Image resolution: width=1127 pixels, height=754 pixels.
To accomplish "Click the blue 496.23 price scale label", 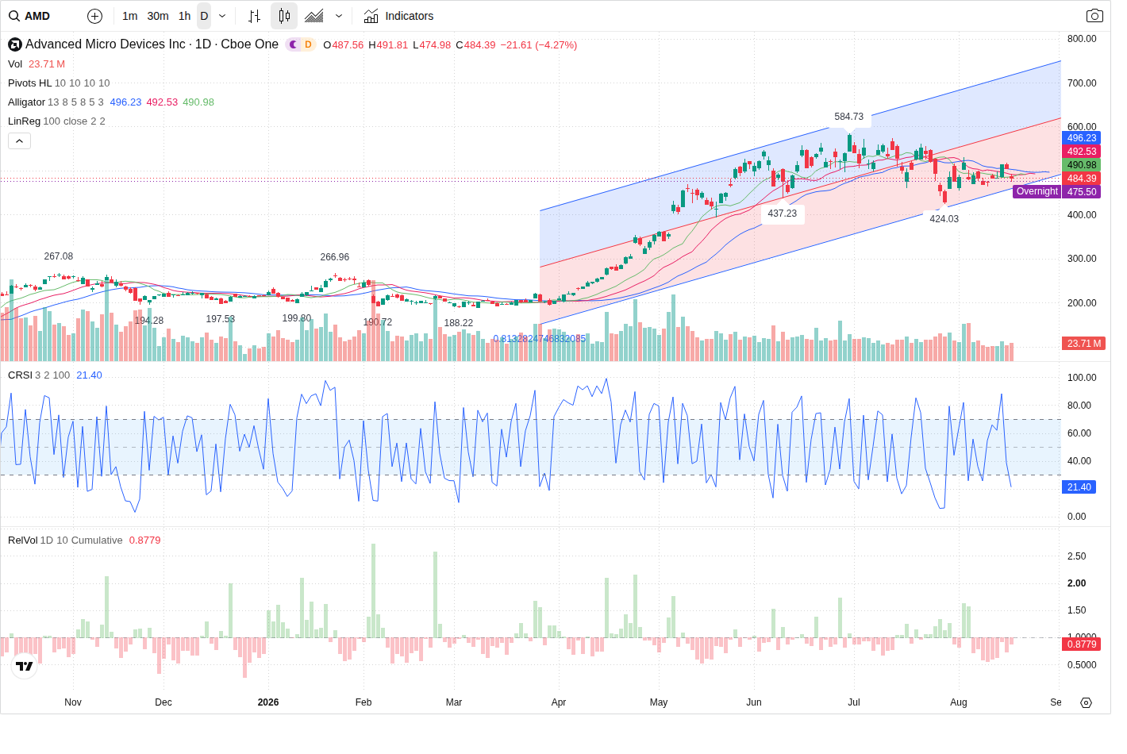I will point(1081,137).
